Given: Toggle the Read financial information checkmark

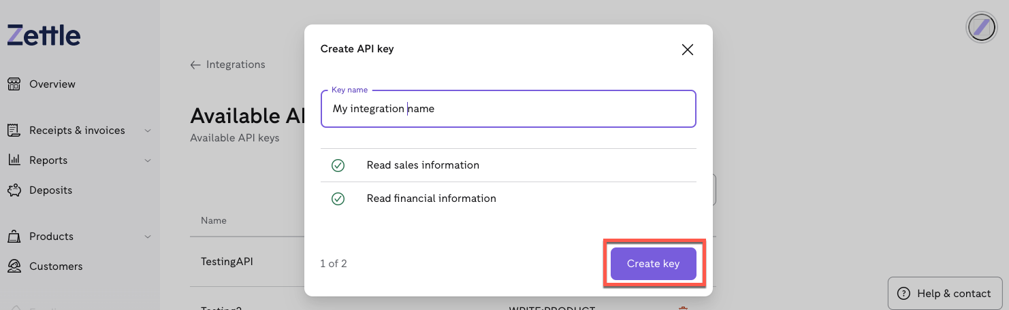Looking at the screenshot, I should click(338, 199).
